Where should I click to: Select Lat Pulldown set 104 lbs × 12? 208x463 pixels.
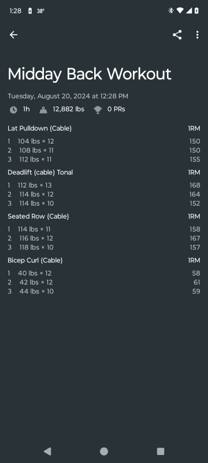(x=104, y=141)
